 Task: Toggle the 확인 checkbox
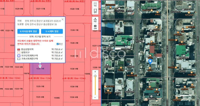pyautogui.click(x=58, y=44)
